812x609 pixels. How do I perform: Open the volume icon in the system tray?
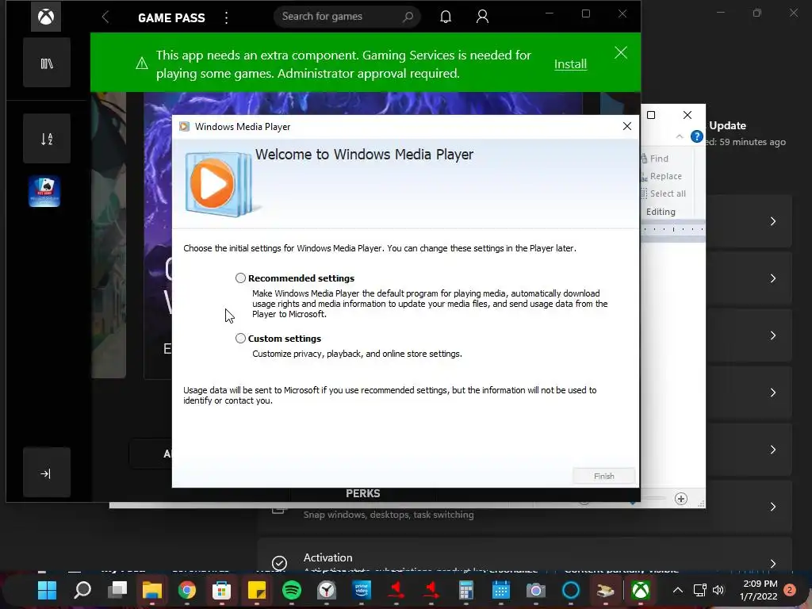pos(718,590)
